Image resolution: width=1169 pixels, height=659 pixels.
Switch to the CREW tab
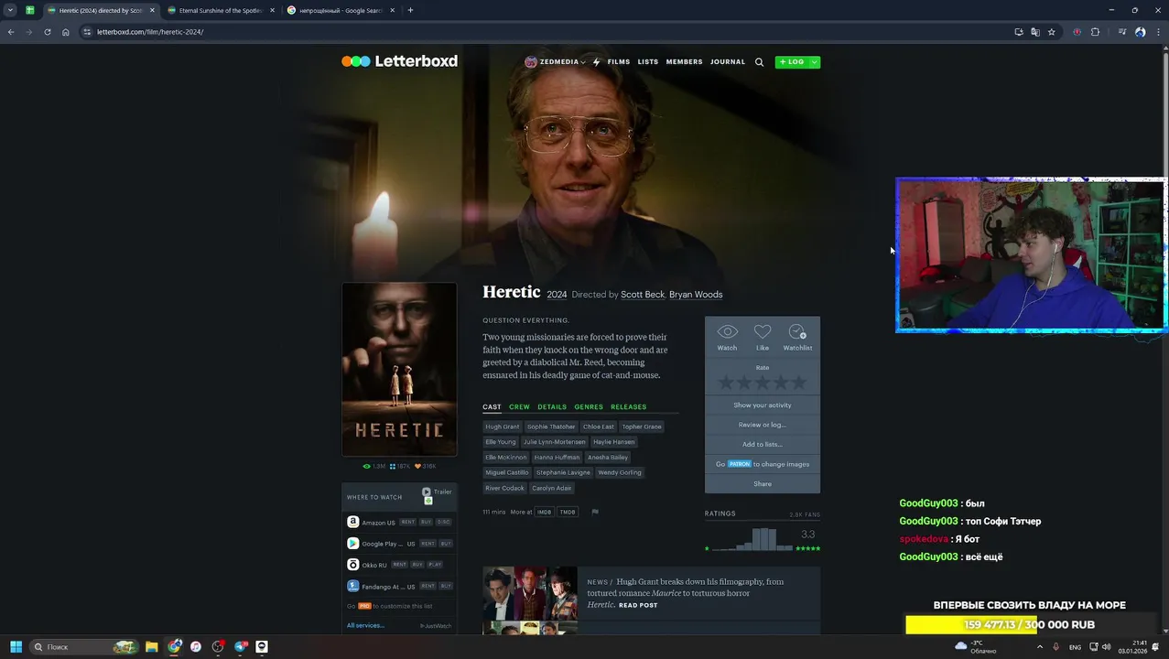click(x=519, y=406)
